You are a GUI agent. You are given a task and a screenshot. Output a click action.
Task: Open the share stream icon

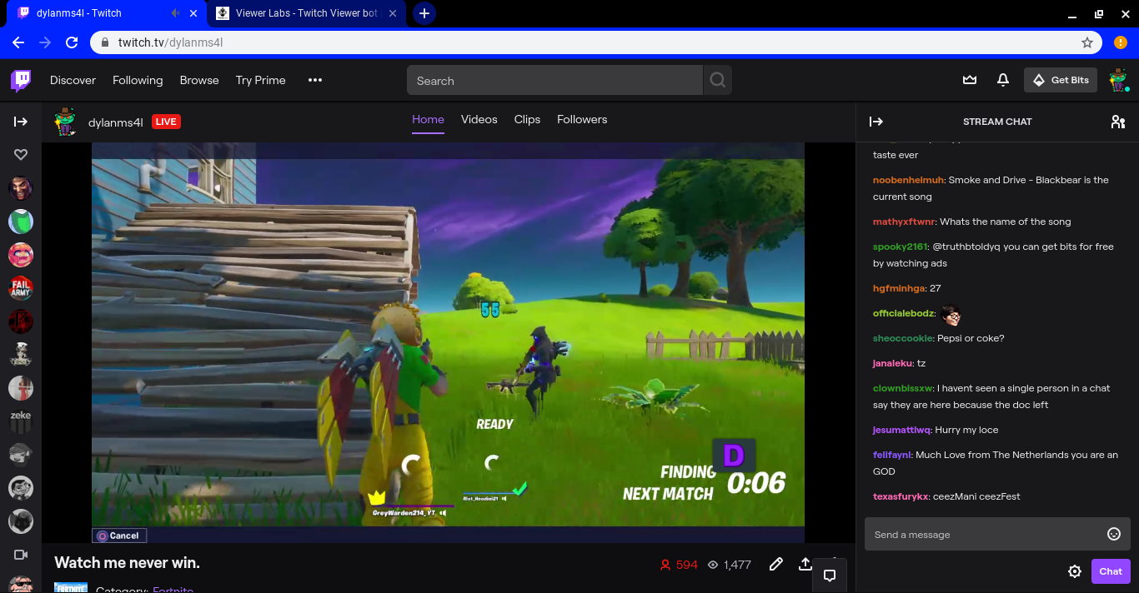point(805,564)
